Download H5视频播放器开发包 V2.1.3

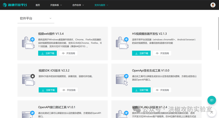(141, 53)
